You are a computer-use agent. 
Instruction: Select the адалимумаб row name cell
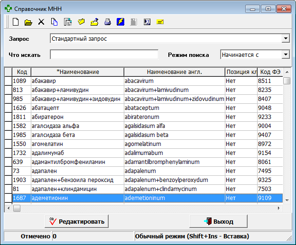(77, 153)
